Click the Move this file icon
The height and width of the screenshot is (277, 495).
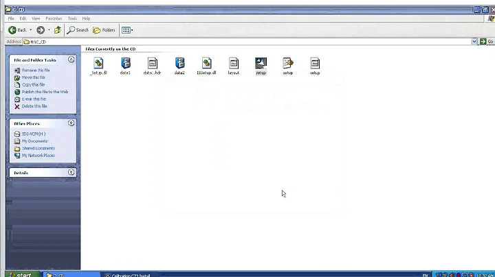coord(17,77)
